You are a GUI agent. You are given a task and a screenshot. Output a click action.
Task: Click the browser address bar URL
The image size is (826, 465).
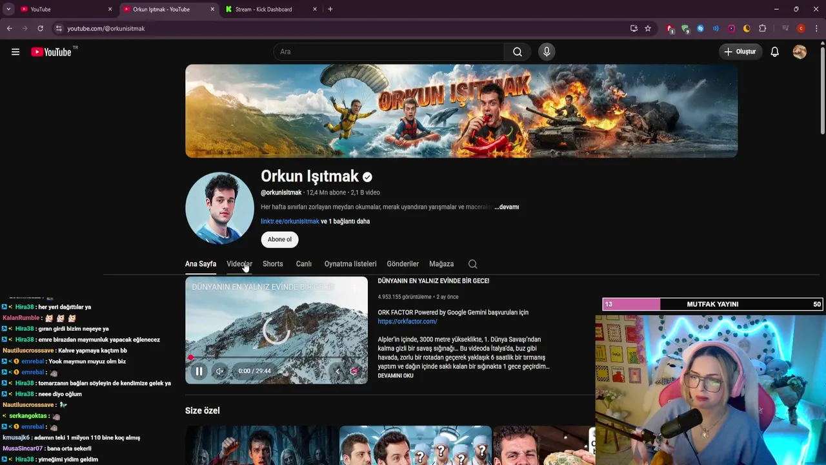click(x=106, y=28)
